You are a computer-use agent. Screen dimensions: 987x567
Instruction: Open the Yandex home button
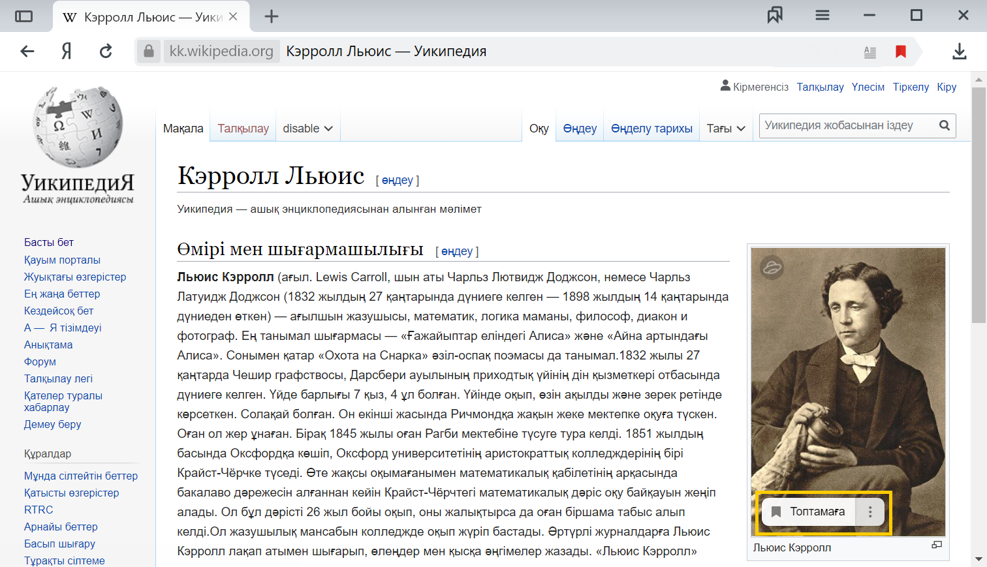coord(67,51)
